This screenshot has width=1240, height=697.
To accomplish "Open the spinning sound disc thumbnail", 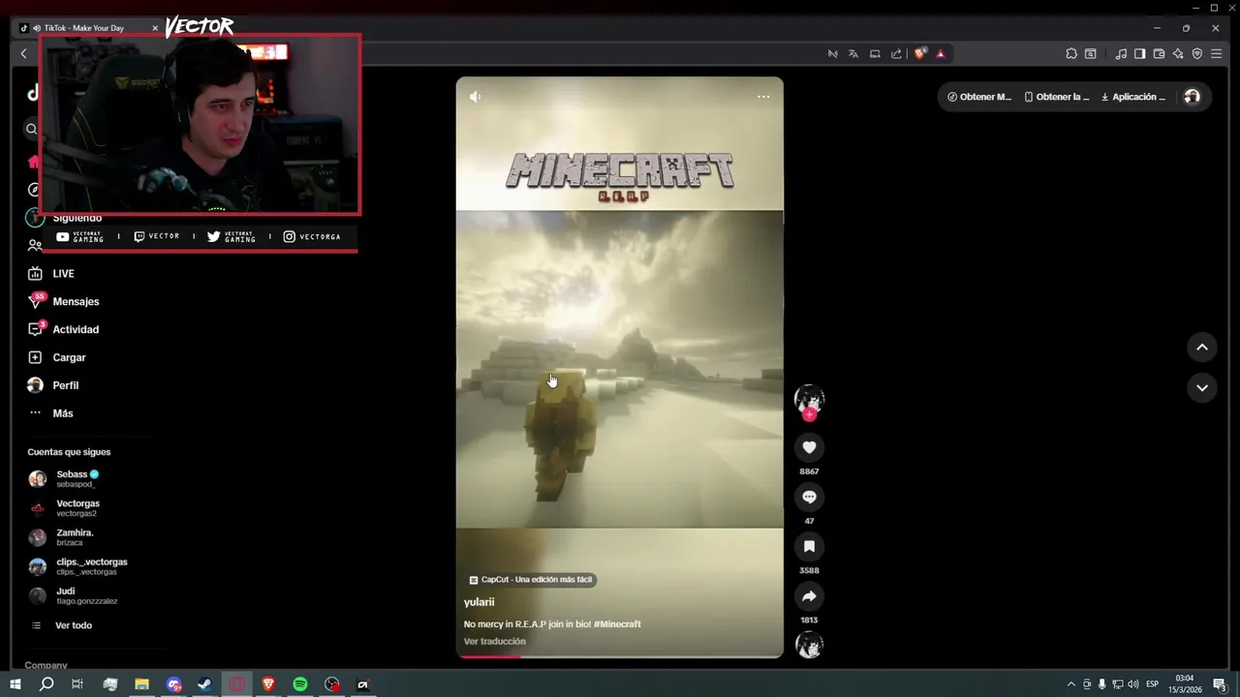I will pos(809,645).
